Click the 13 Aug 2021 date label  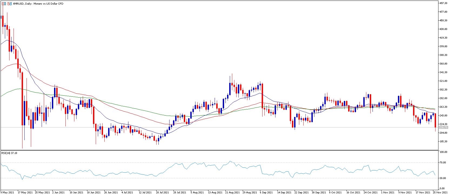pyautogui.click(x=215, y=193)
